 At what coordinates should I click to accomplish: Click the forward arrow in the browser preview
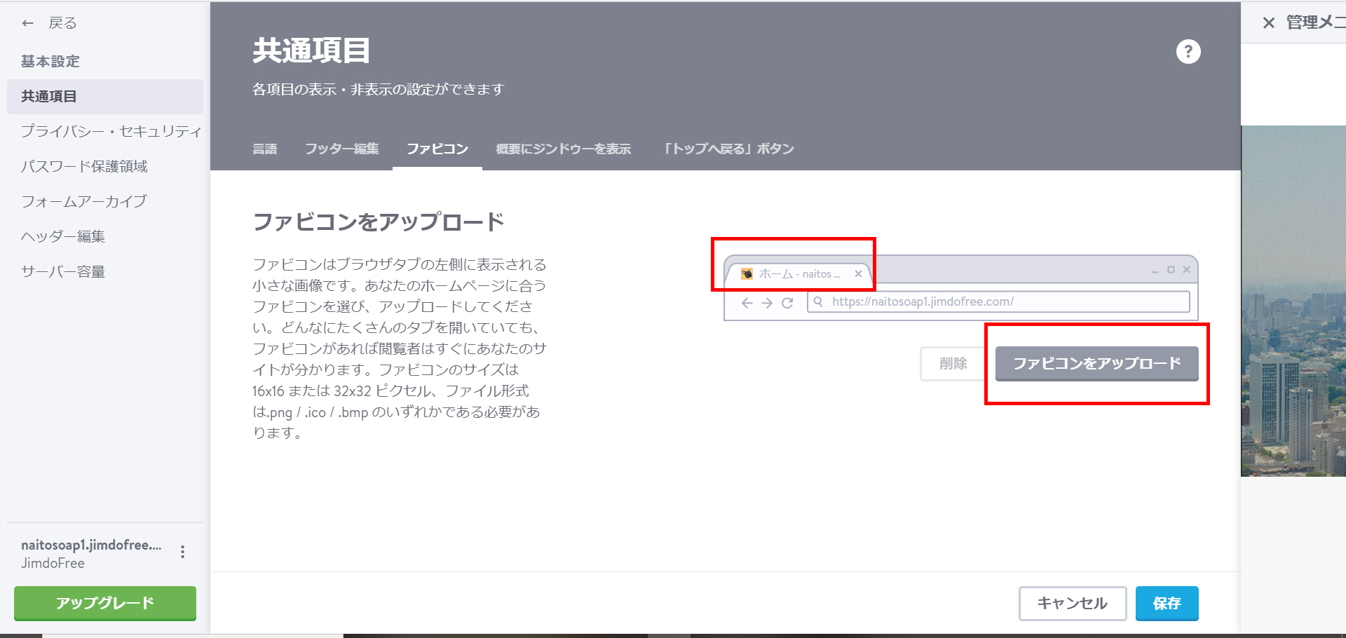(x=767, y=302)
